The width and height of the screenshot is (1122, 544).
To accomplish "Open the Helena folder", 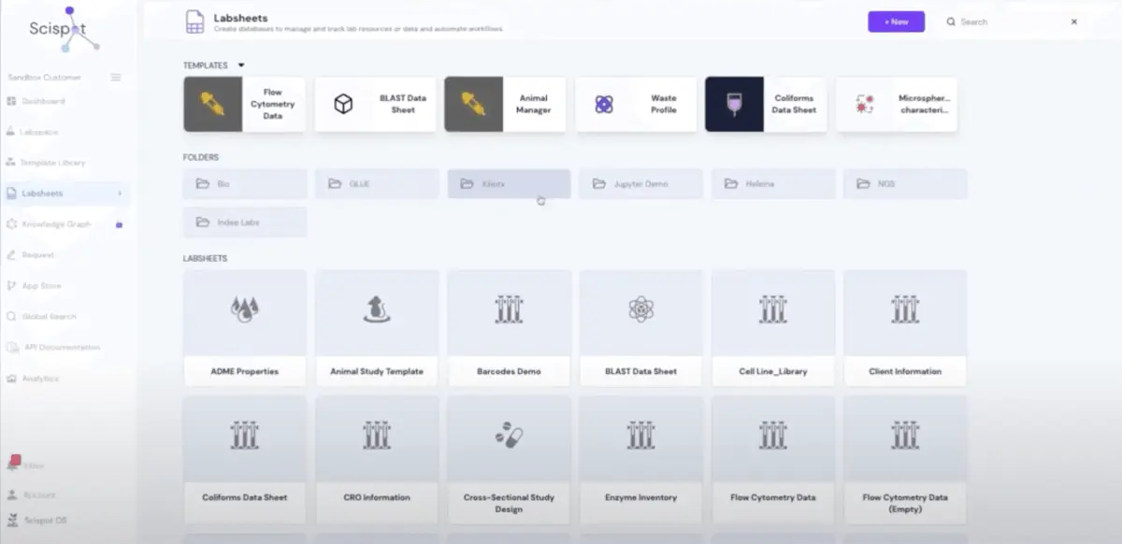I will coord(773,184).
